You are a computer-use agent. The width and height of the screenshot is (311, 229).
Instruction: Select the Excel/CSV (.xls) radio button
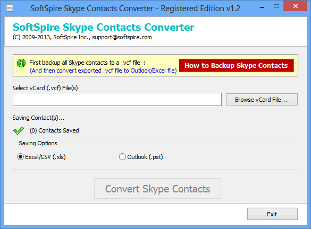pos(20,157)
